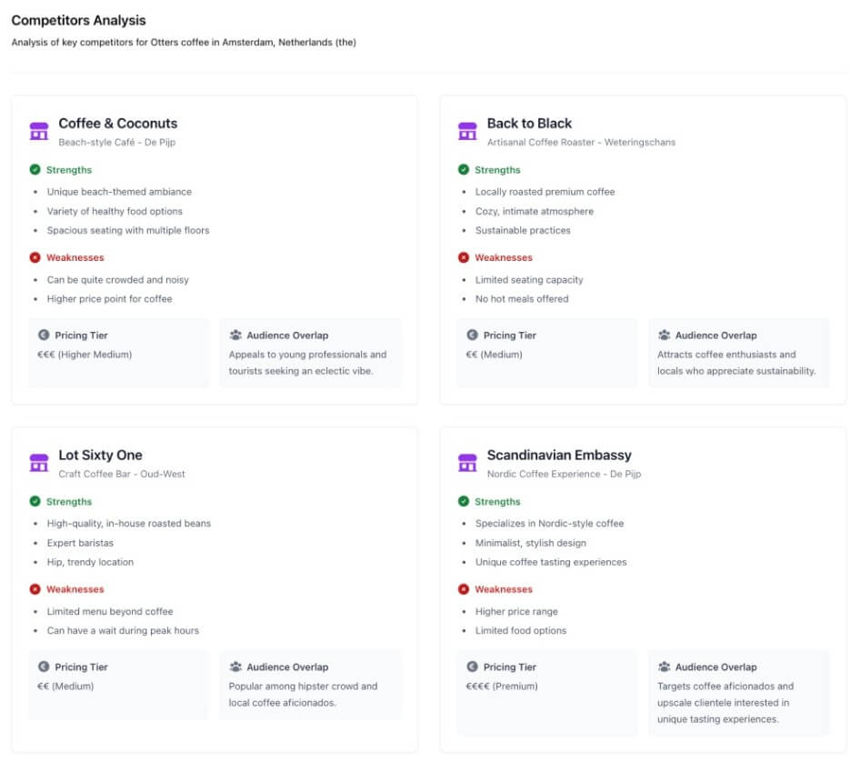Click 'Limited menu beyond coffee' bullet
850x761 pixels.
[110, 611]
